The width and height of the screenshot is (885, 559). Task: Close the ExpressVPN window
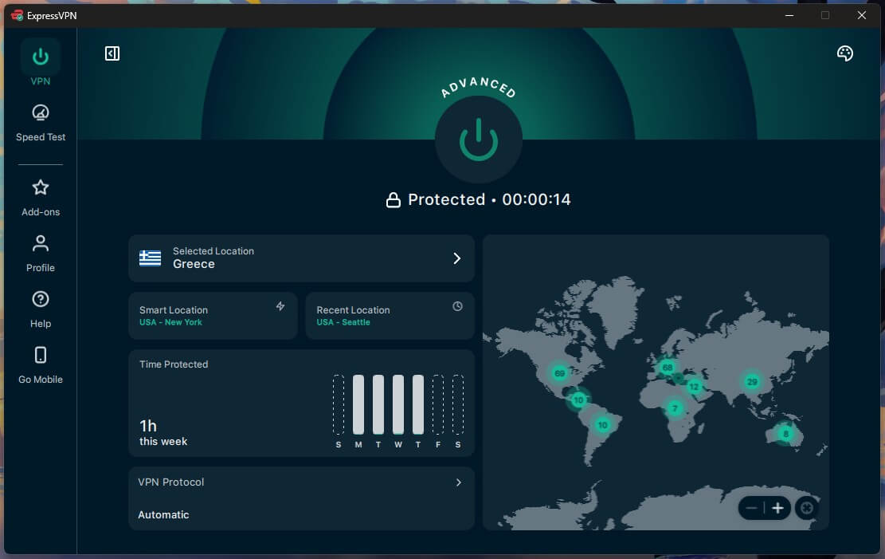[861, 15]
